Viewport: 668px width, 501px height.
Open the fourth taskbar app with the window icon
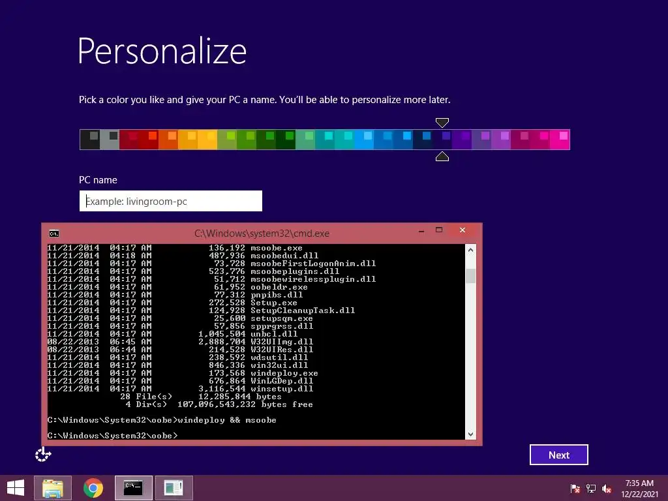point(174,488)
